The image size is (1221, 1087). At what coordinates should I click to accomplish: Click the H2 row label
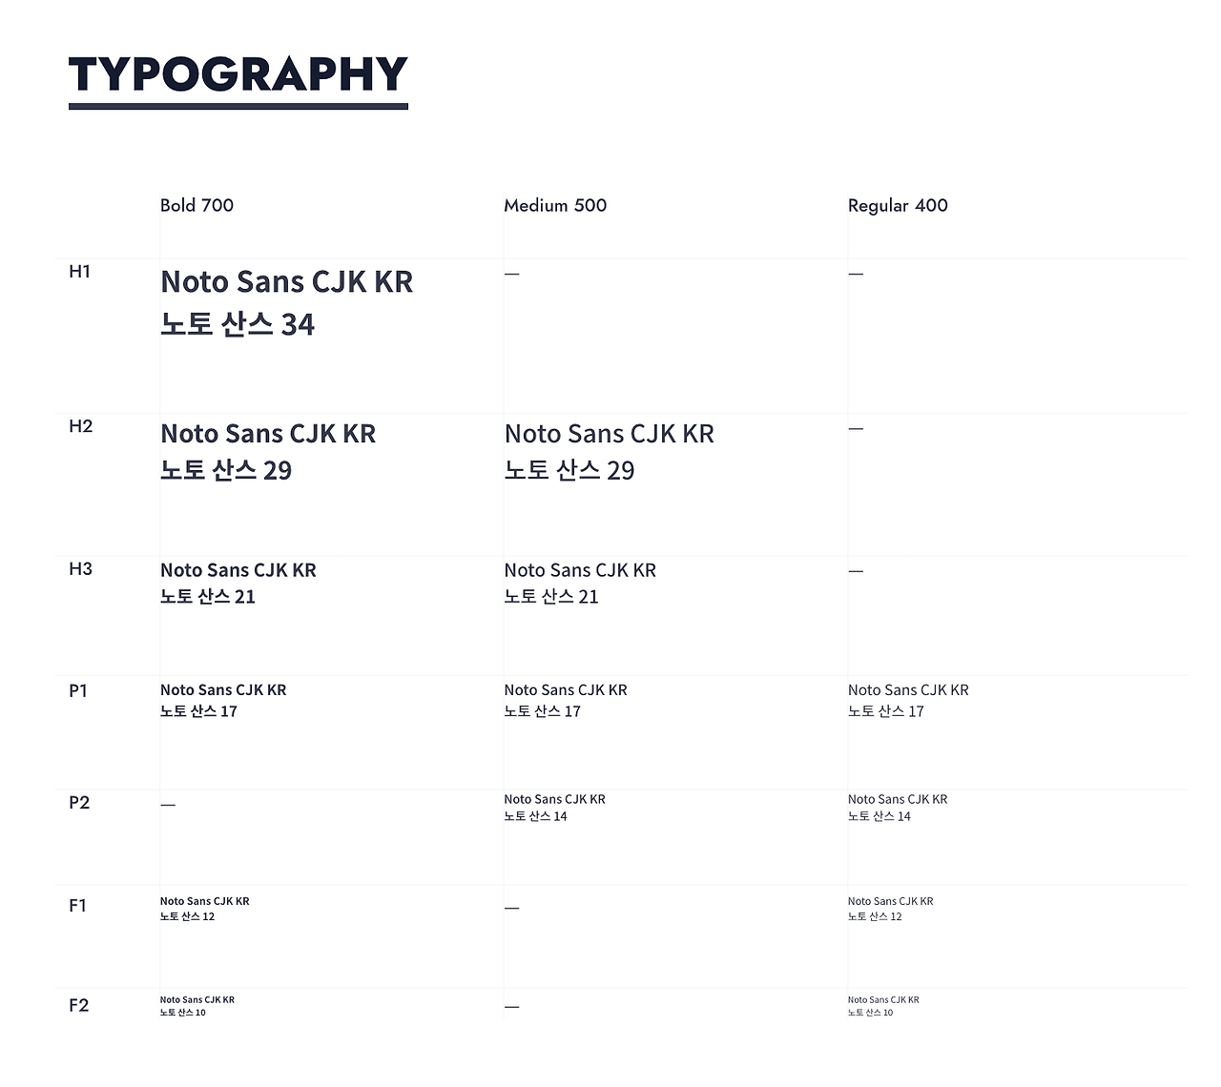tap(81, 426)
